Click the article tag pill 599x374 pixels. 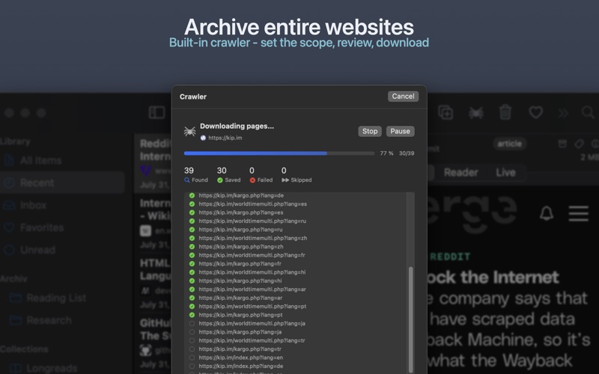(509, 144)
